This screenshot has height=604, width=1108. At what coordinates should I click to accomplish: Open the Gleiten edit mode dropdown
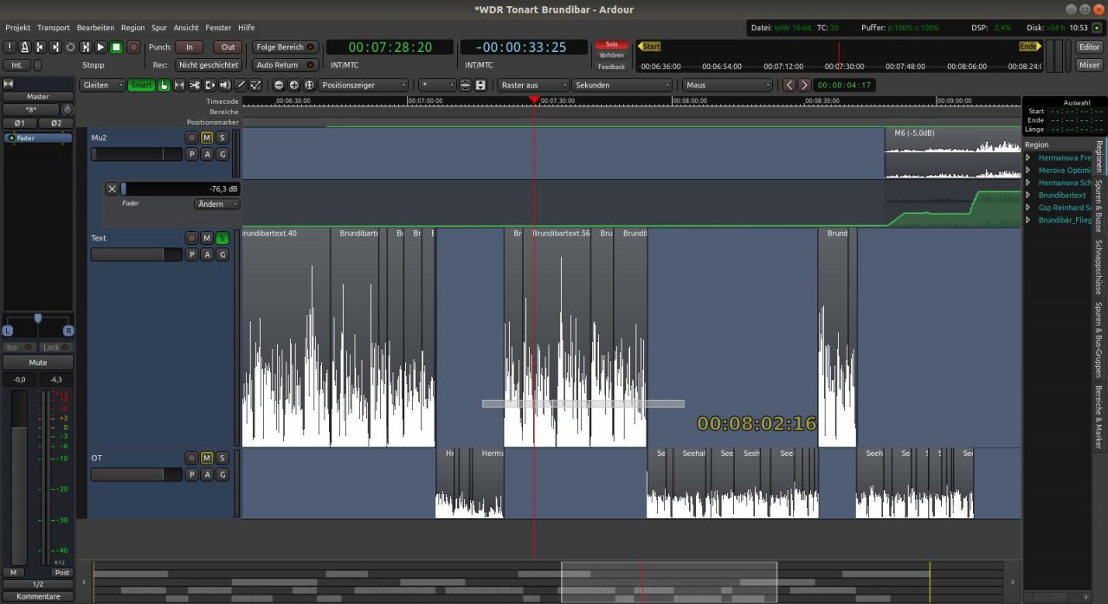pyautogui.click(x=100, y=85)
